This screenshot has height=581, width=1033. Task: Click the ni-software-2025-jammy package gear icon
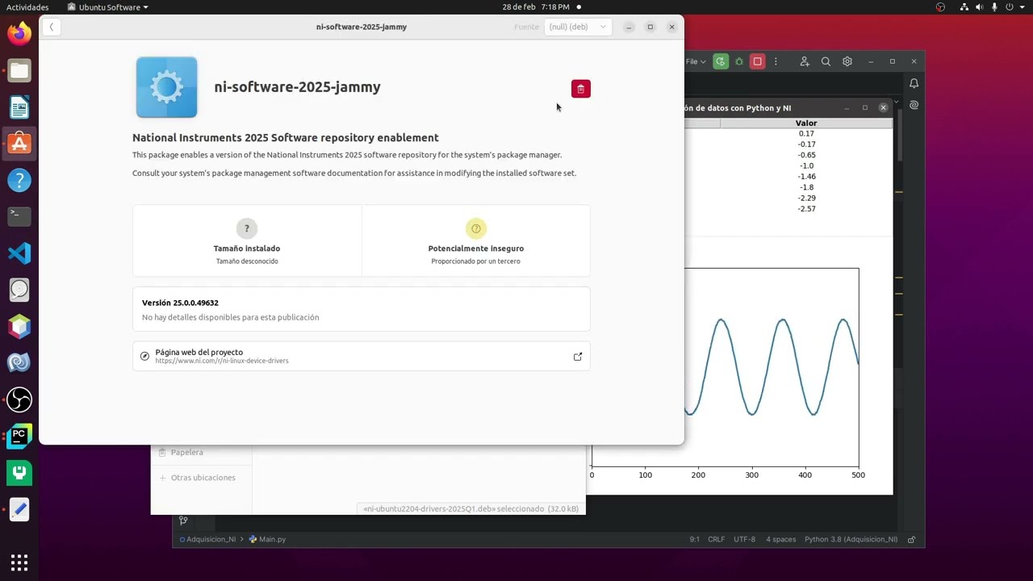point(167,87)
